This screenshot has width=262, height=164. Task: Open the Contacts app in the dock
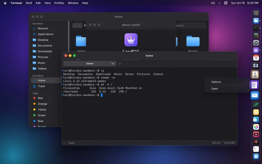[x=255, y=74]
